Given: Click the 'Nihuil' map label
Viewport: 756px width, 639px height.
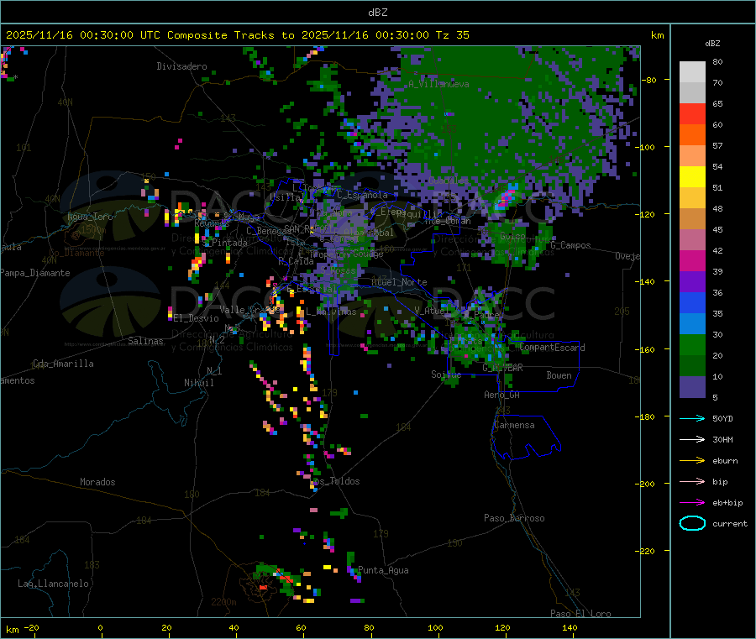Looking at the screenshot, I should click(198, 383).
